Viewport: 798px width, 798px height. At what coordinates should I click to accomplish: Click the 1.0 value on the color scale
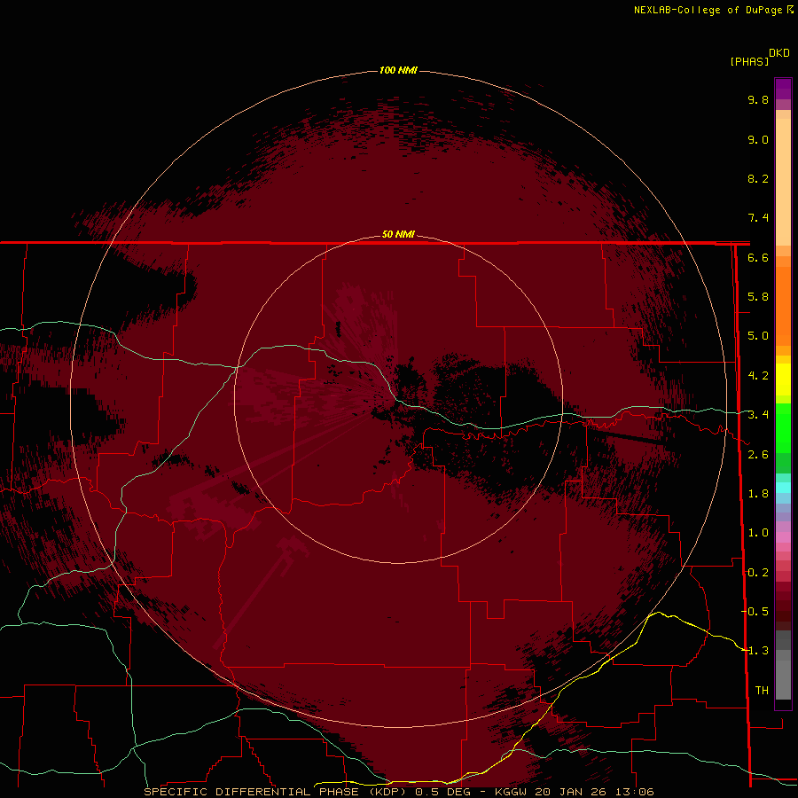tap(758, 533)
